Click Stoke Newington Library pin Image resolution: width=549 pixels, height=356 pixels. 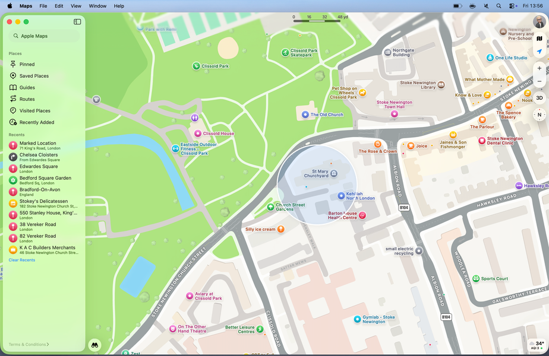441,85
